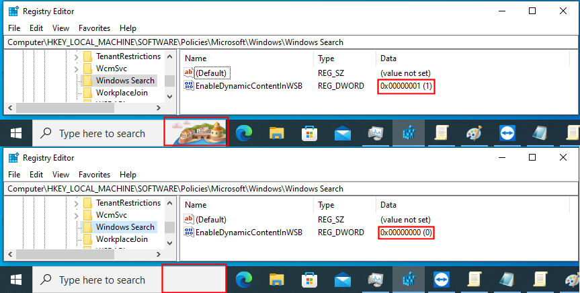Open Edit menu in lower Registry Editor
This screenshot has height=293, width=580.
[36, 175]
